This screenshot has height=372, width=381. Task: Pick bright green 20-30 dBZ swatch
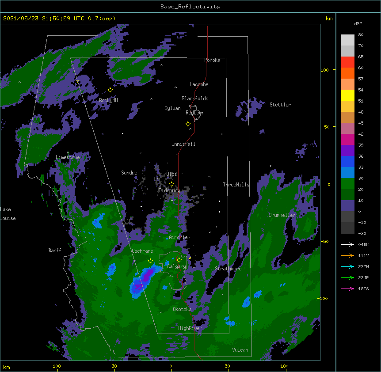point(347,184)
